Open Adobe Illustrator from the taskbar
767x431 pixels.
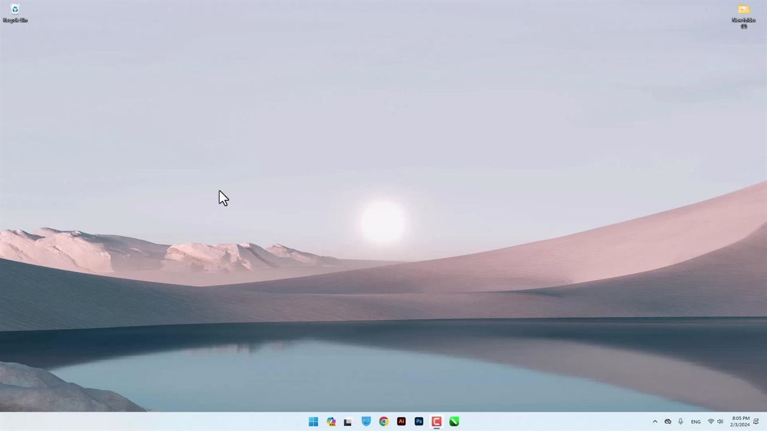coord(401,421)
